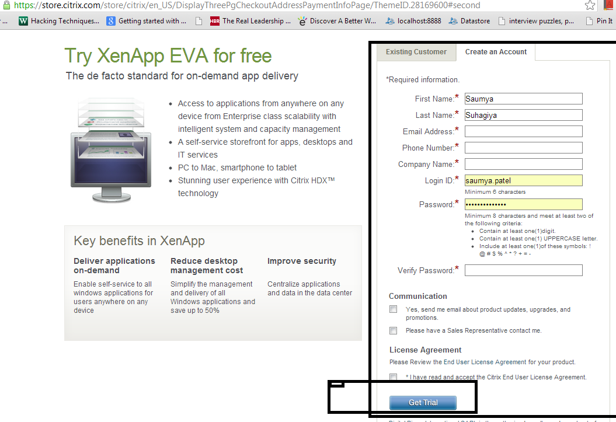Click the bookmark star icon in address bar
The width and height of the screenshot is (616, 422).
tap(590, 5)
